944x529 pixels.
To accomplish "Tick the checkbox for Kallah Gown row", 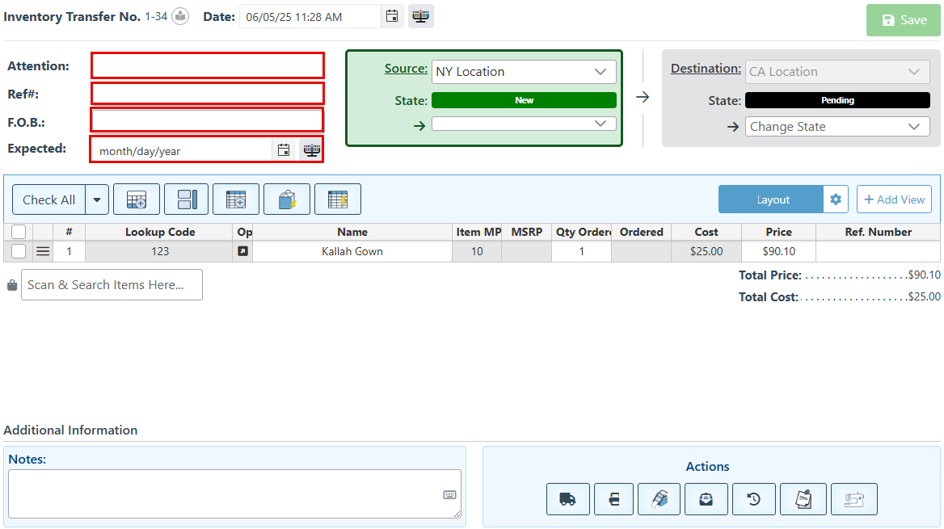I will [x=19, y=251].
